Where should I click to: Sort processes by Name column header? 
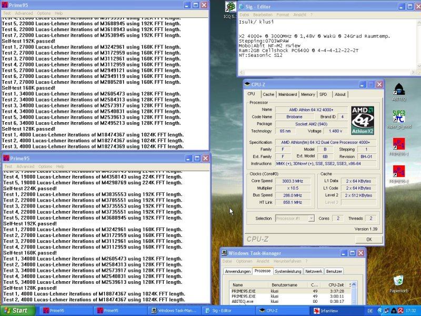(x=249, y=285)
